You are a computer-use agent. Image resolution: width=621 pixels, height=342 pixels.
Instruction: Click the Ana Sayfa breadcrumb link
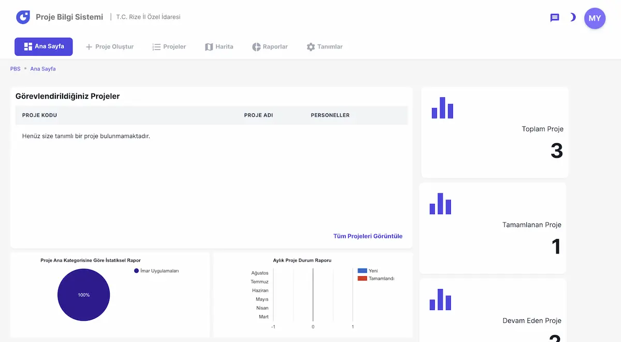click(43, 69)
